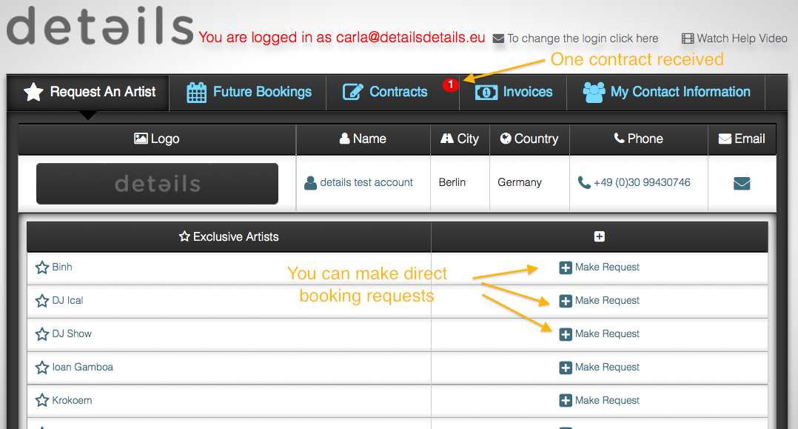Select the star icon for Request An Artist
The height and width of the screenshot is (429, 798).
tap(33, 93)
